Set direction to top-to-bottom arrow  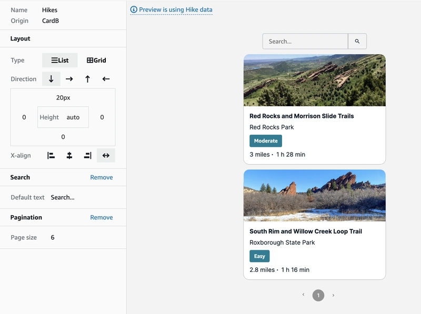tap(51, 79)
